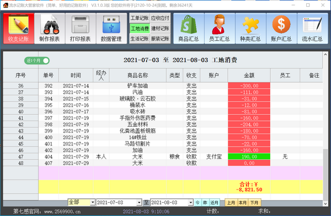331x216 pixels.
Task: Click the 经办人 column header
Action: click(101, 75)
